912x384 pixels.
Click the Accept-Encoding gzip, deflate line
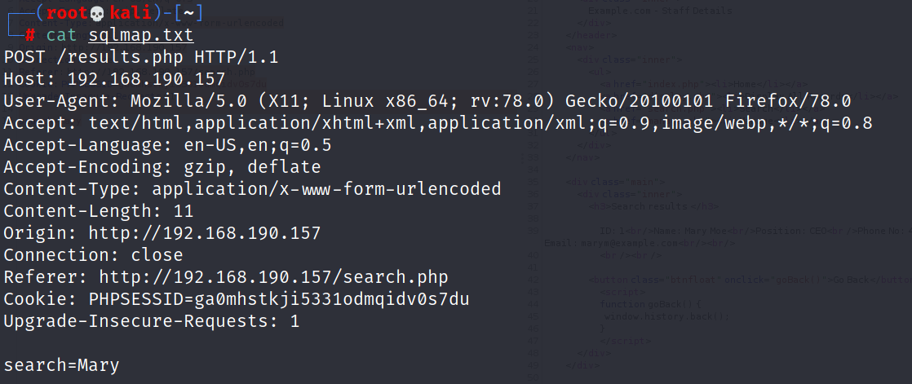coord(162,167)
